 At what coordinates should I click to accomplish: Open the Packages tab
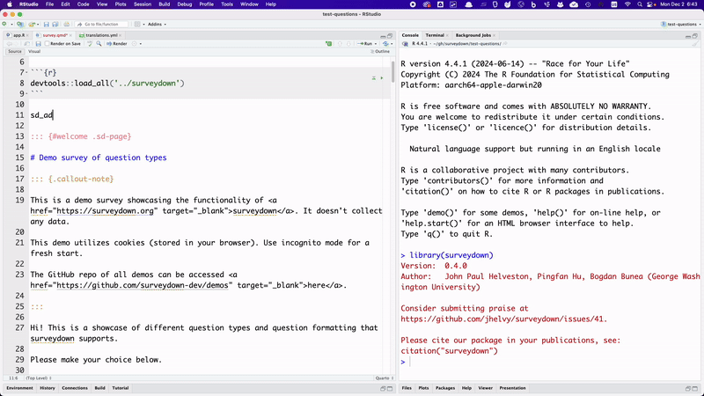445,388
